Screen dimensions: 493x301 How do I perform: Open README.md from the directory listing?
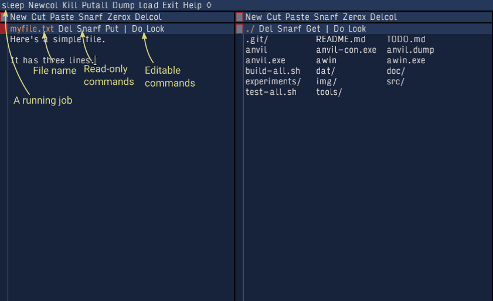341,40
